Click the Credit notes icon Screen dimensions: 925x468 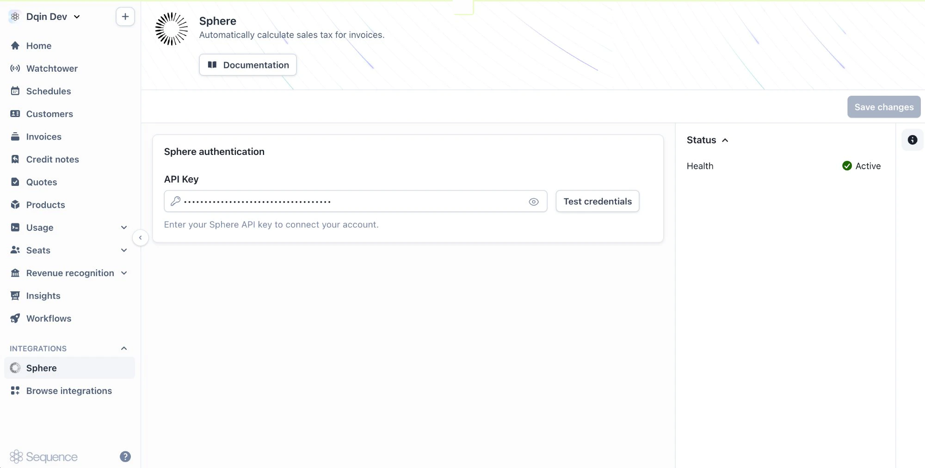(15, 159)
